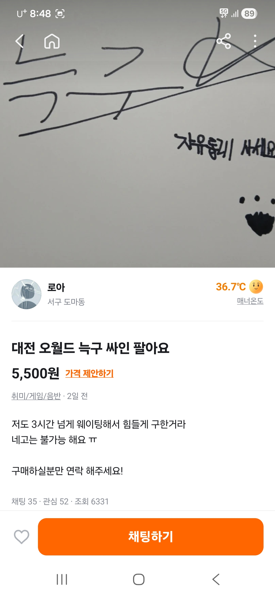Tap the seller location 서구 도마동
The width and height of the screenshot is (275, 597).
66,302
